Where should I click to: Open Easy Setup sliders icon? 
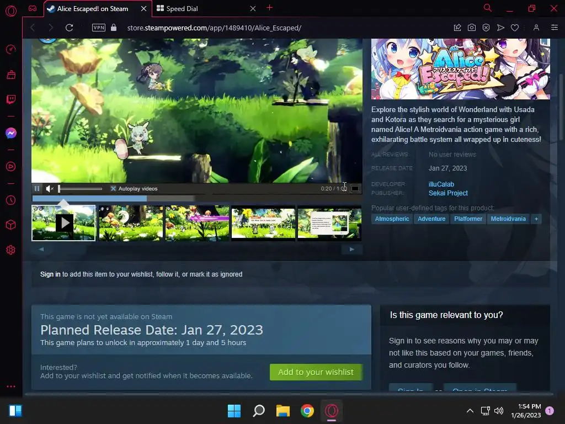click(x=555, y=28)
